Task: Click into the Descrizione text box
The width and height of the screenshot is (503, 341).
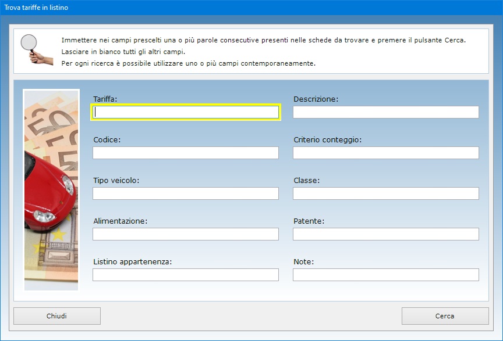Action: pyautogui.click(x=385, y=112)
